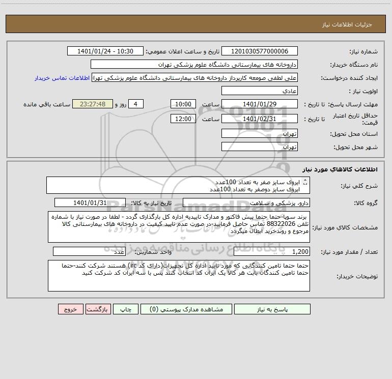The height and width of the screenshot is (379, 392).
Task: Click the price validity time 12:00
Action: point(183,119)
